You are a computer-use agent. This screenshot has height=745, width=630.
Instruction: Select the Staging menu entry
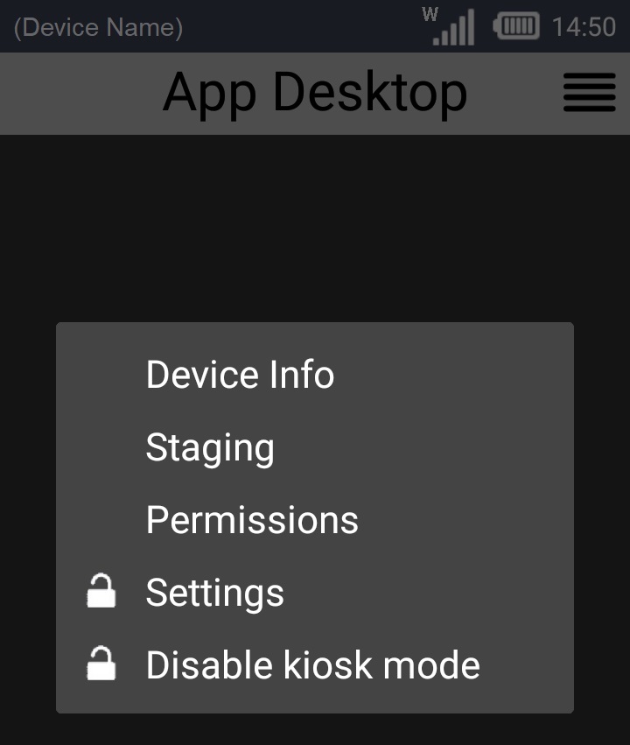coord(210,447)
